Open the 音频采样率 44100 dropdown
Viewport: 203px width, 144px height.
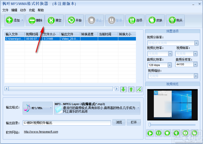195,64
